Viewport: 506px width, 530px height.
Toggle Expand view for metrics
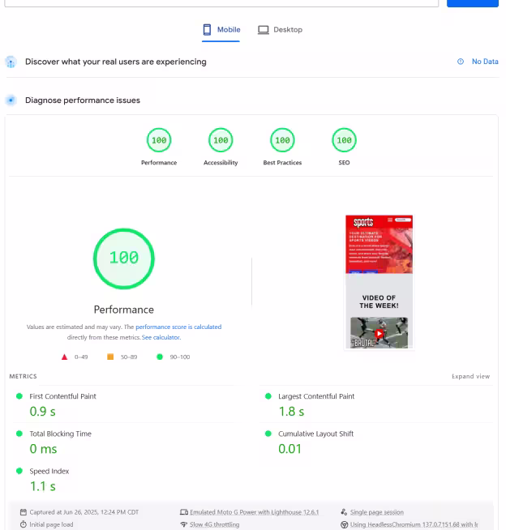470,376
